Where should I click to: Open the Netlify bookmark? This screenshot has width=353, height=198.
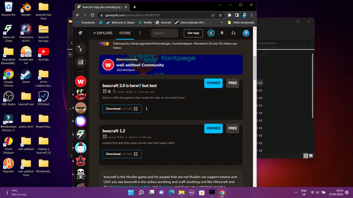145,22
